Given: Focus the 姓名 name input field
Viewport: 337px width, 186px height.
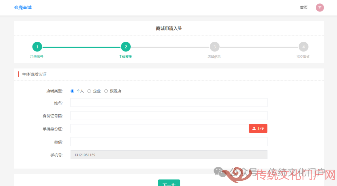Looking at the screenshot, I should pyautogui.click(x=169, y=103).
